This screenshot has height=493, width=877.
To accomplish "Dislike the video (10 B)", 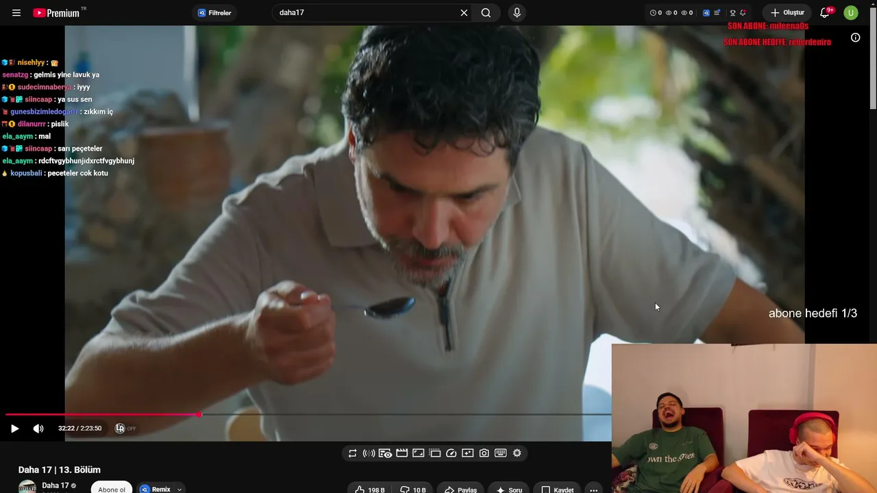I will [412, 489].
